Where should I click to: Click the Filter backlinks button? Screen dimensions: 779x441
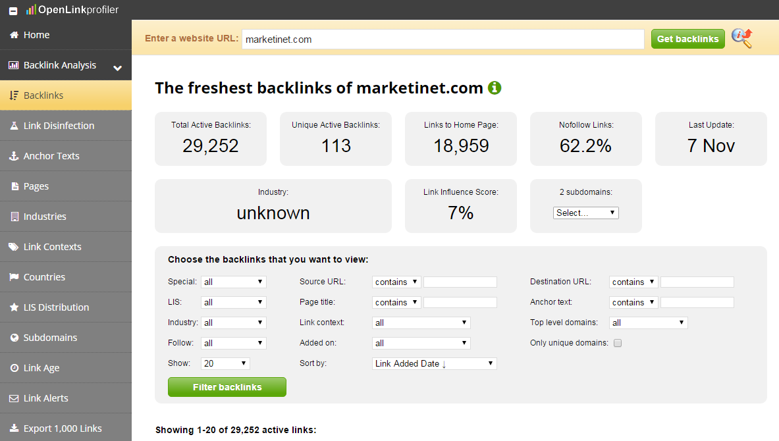coord(227,388)
